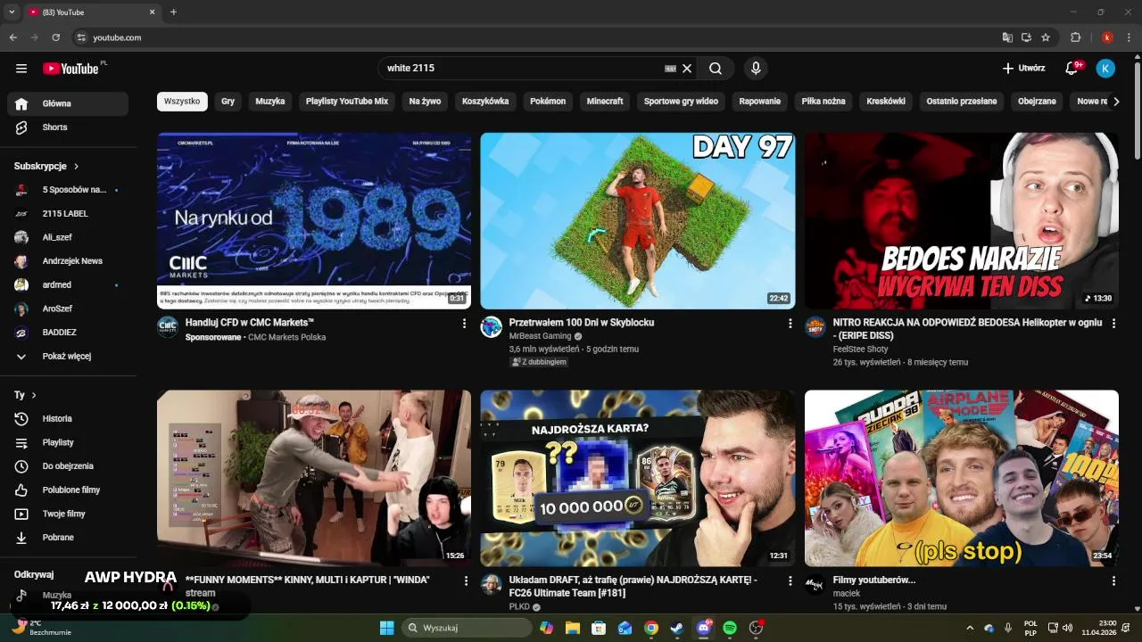Click the Utwórz create button
The image size is (1142, 642).
[1023, 69]
